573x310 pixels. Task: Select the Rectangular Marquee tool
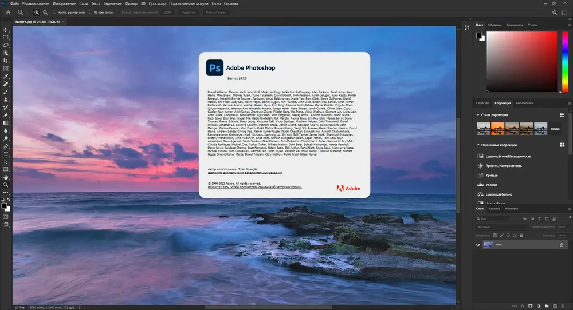(x=6, y=38)
